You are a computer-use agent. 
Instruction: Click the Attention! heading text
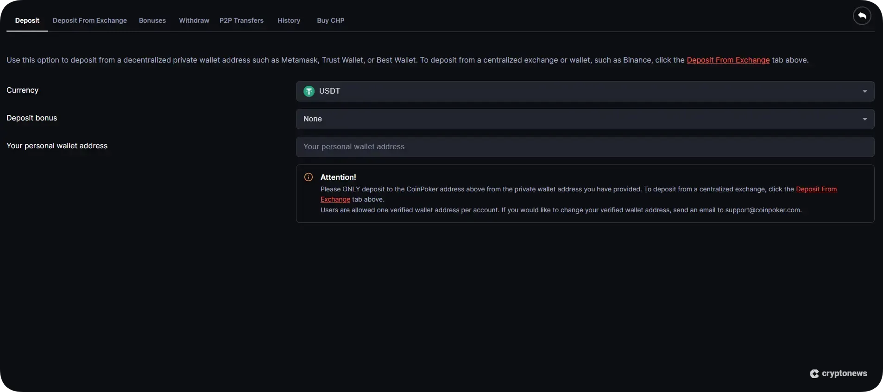click(x=338, y=177)
